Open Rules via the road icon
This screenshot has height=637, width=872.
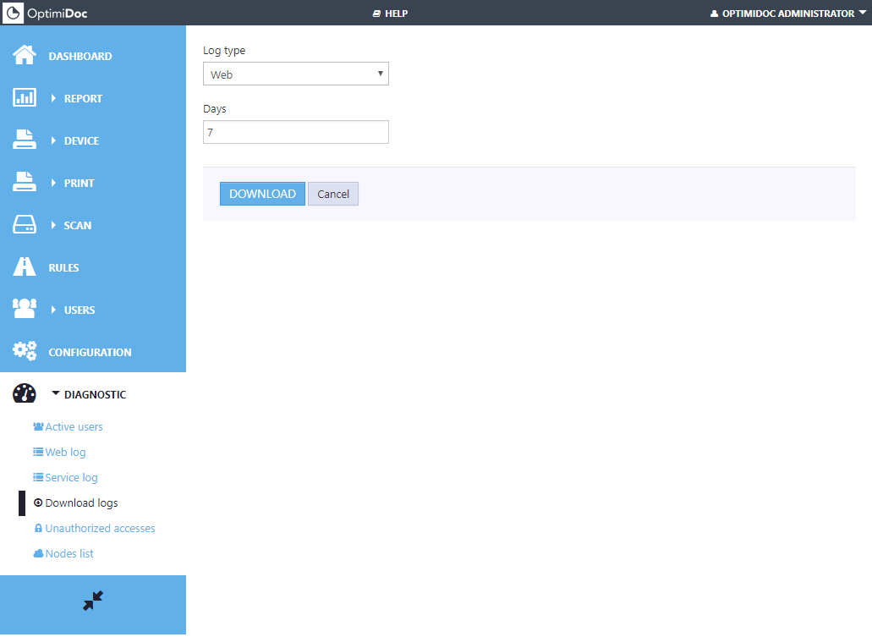point(25,267)
